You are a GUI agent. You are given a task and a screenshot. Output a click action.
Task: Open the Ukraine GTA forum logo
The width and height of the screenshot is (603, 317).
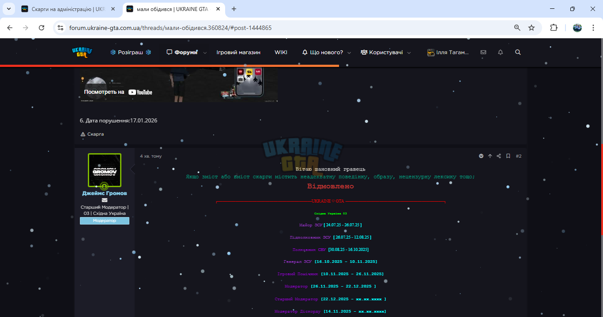82,52
